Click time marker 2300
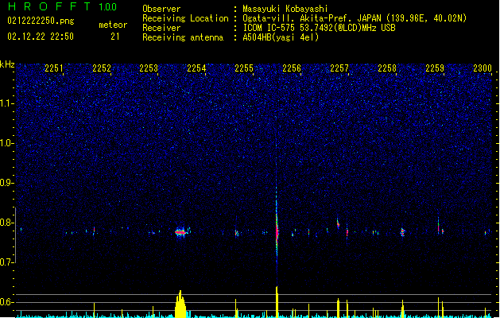Image resolution: width=500 pixels, height=318 pixels. coord(483,68)
